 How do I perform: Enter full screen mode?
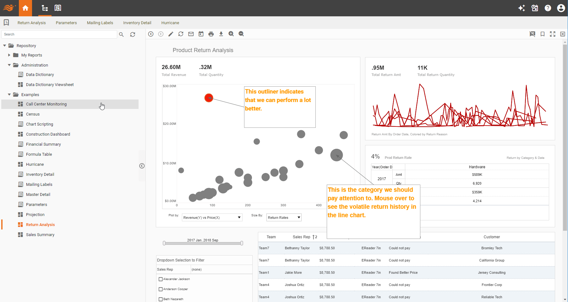[553, 34]
